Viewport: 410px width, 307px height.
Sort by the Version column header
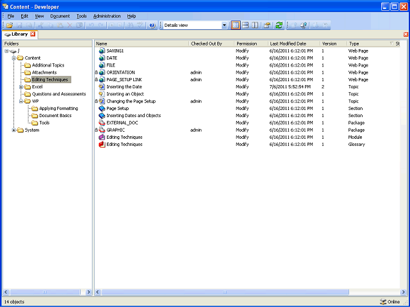[x=334, y=43]
